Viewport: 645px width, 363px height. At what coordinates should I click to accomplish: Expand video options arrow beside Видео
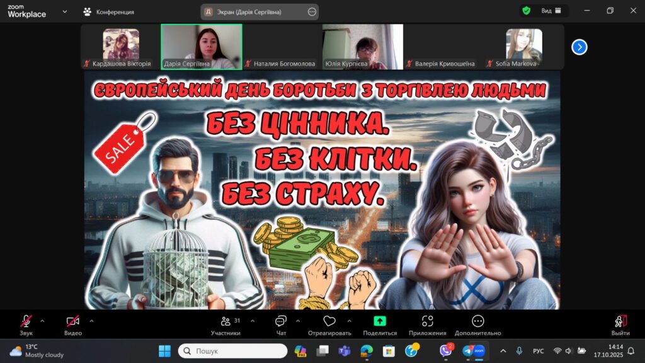coord(91,321)
